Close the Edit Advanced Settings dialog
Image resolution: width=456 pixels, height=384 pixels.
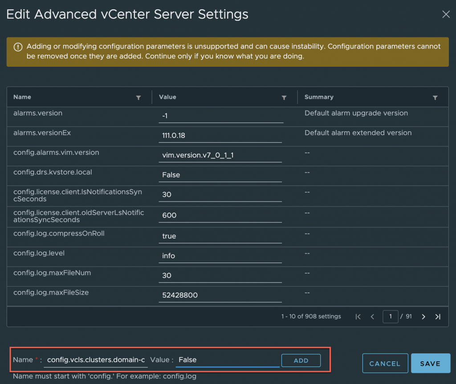click(x=446, y=14)
